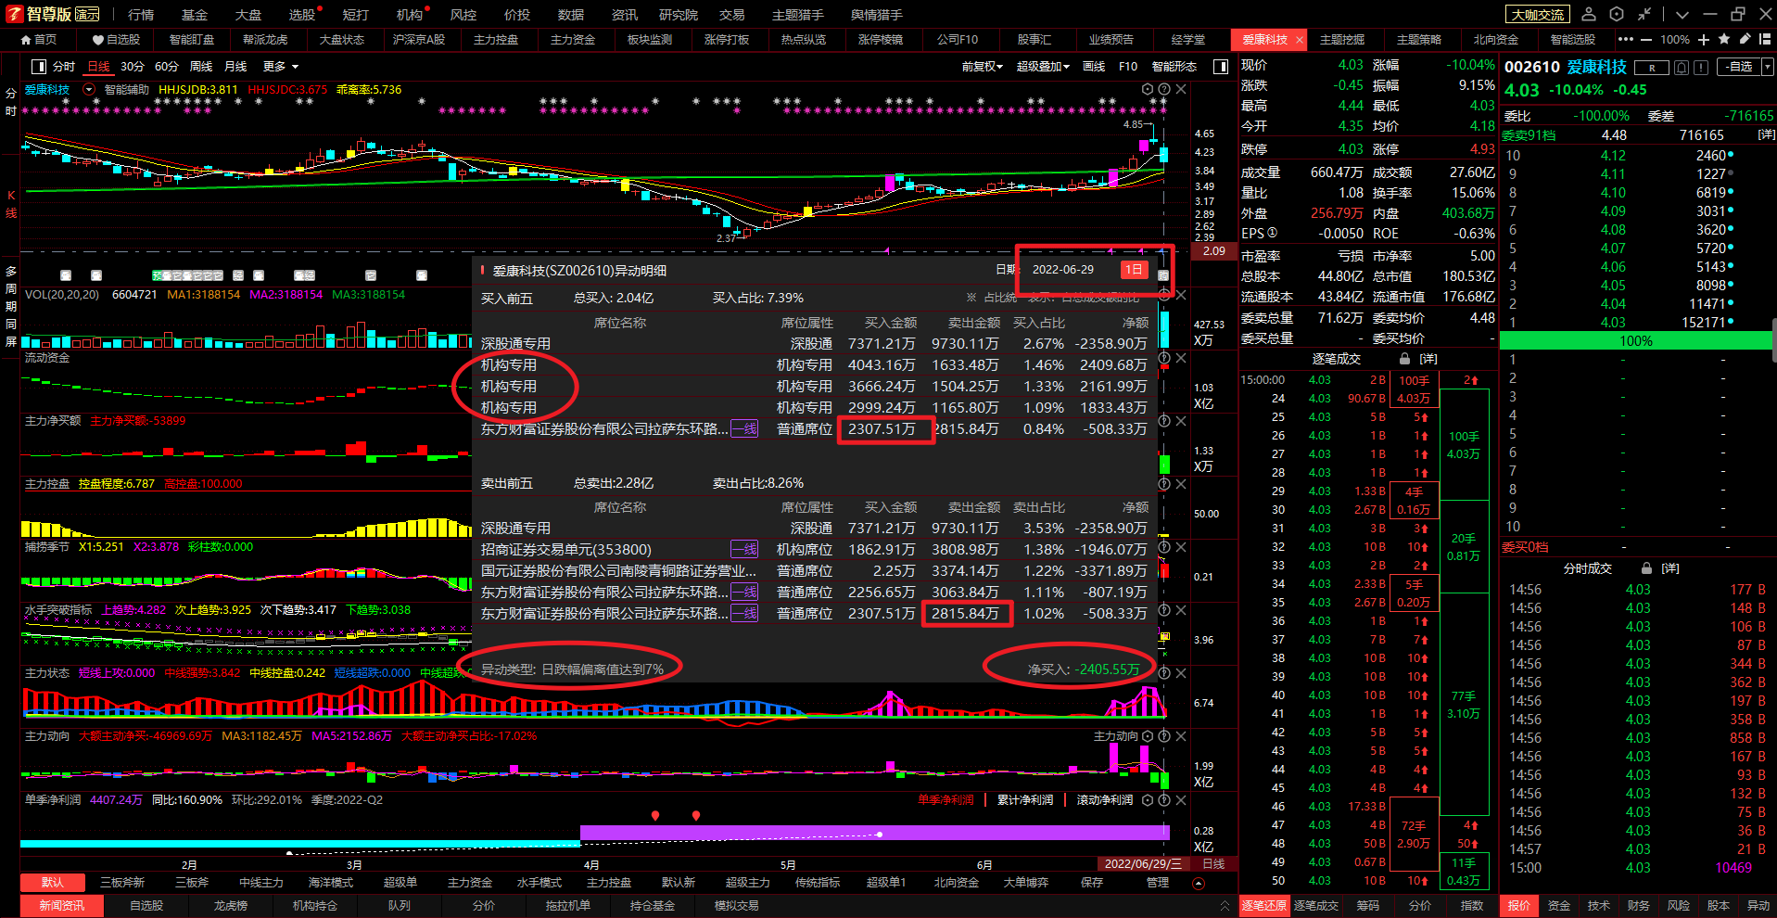1777x918 pixels.
Task: Switch to the 筹码 tab
Action: click(1367, 905)
